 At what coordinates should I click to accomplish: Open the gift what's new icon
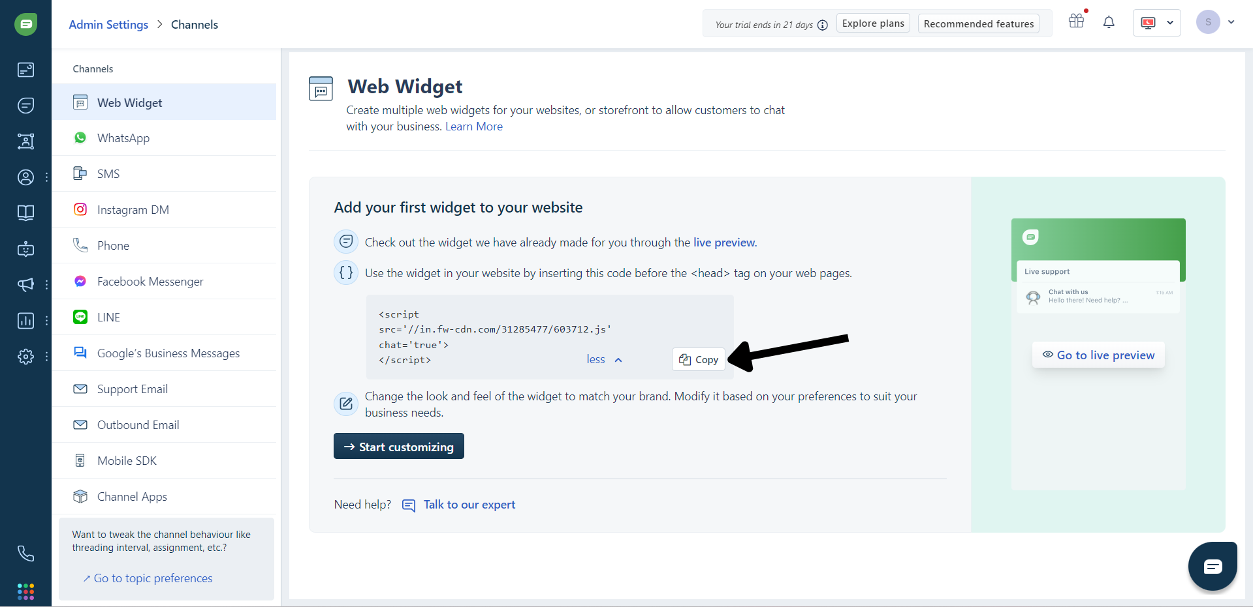coord(1077,22)
